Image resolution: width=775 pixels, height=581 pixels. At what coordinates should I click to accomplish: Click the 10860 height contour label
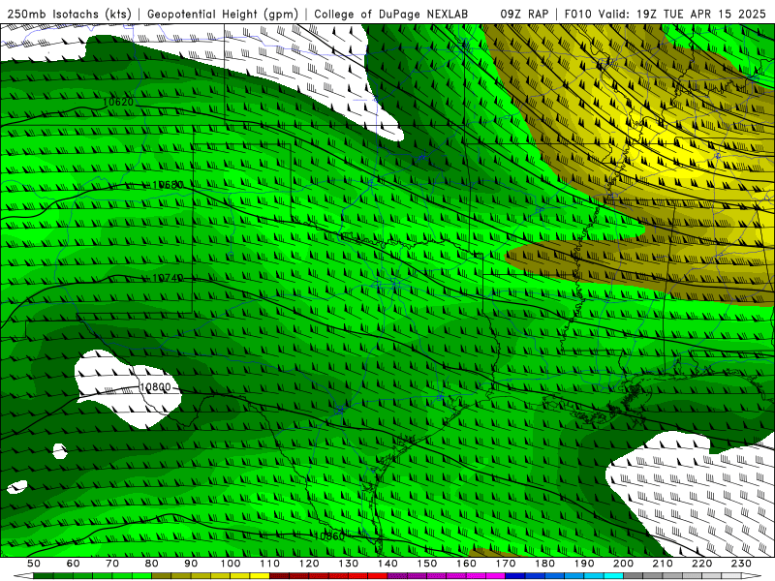pos(329,536)
